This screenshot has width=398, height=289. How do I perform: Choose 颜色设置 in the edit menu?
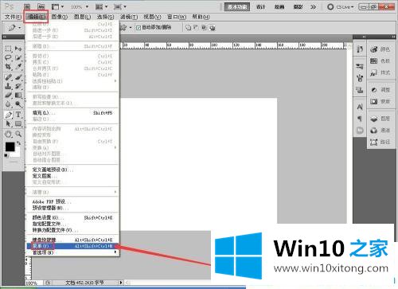tap(72, 217)
